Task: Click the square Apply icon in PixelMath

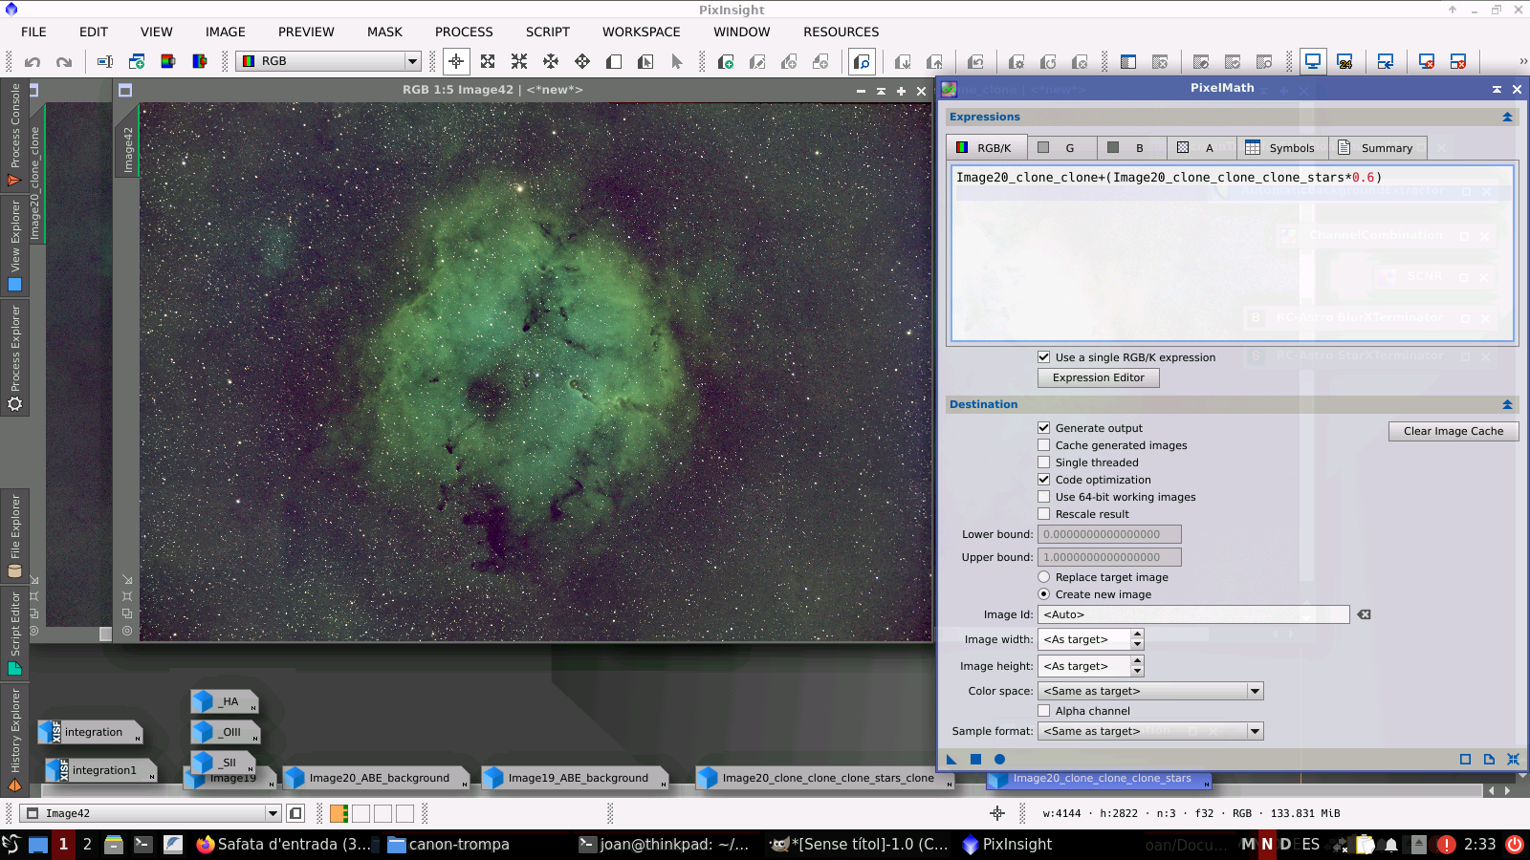Action: click(x=975, y=760)
